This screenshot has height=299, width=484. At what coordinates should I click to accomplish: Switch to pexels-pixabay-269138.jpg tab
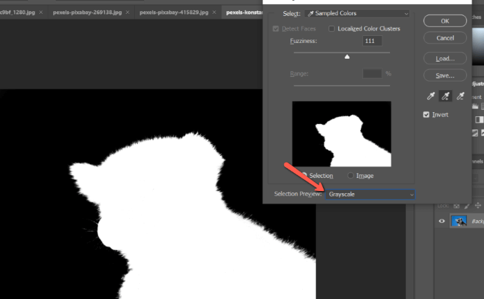pyautogui.click(x=88, y=12)
